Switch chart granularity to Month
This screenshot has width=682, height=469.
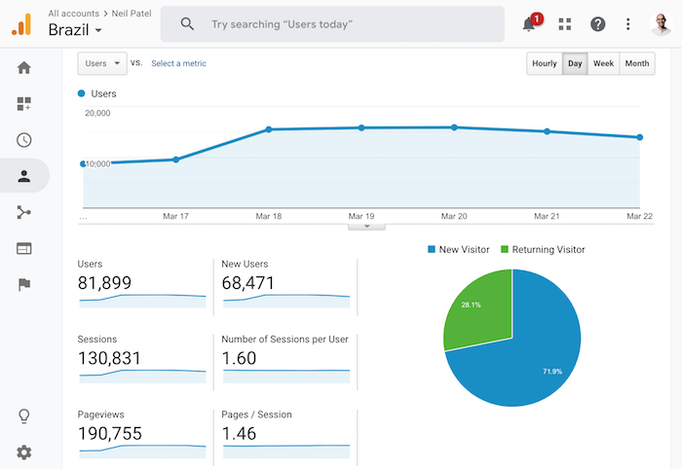click(x=637, y=64)
